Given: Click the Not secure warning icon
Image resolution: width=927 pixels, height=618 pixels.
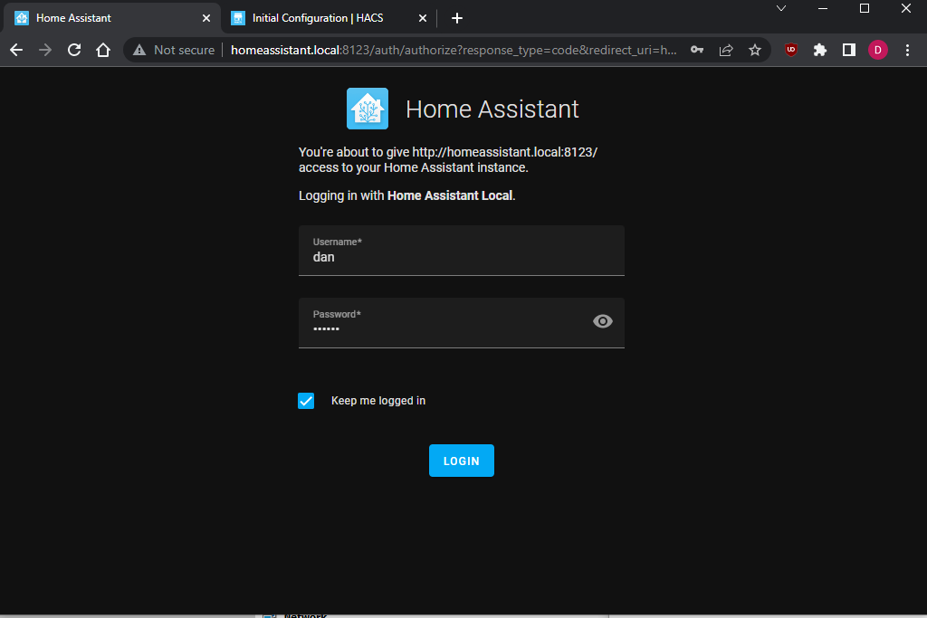Looking at the screenshot, I should (x=139, y=51).
